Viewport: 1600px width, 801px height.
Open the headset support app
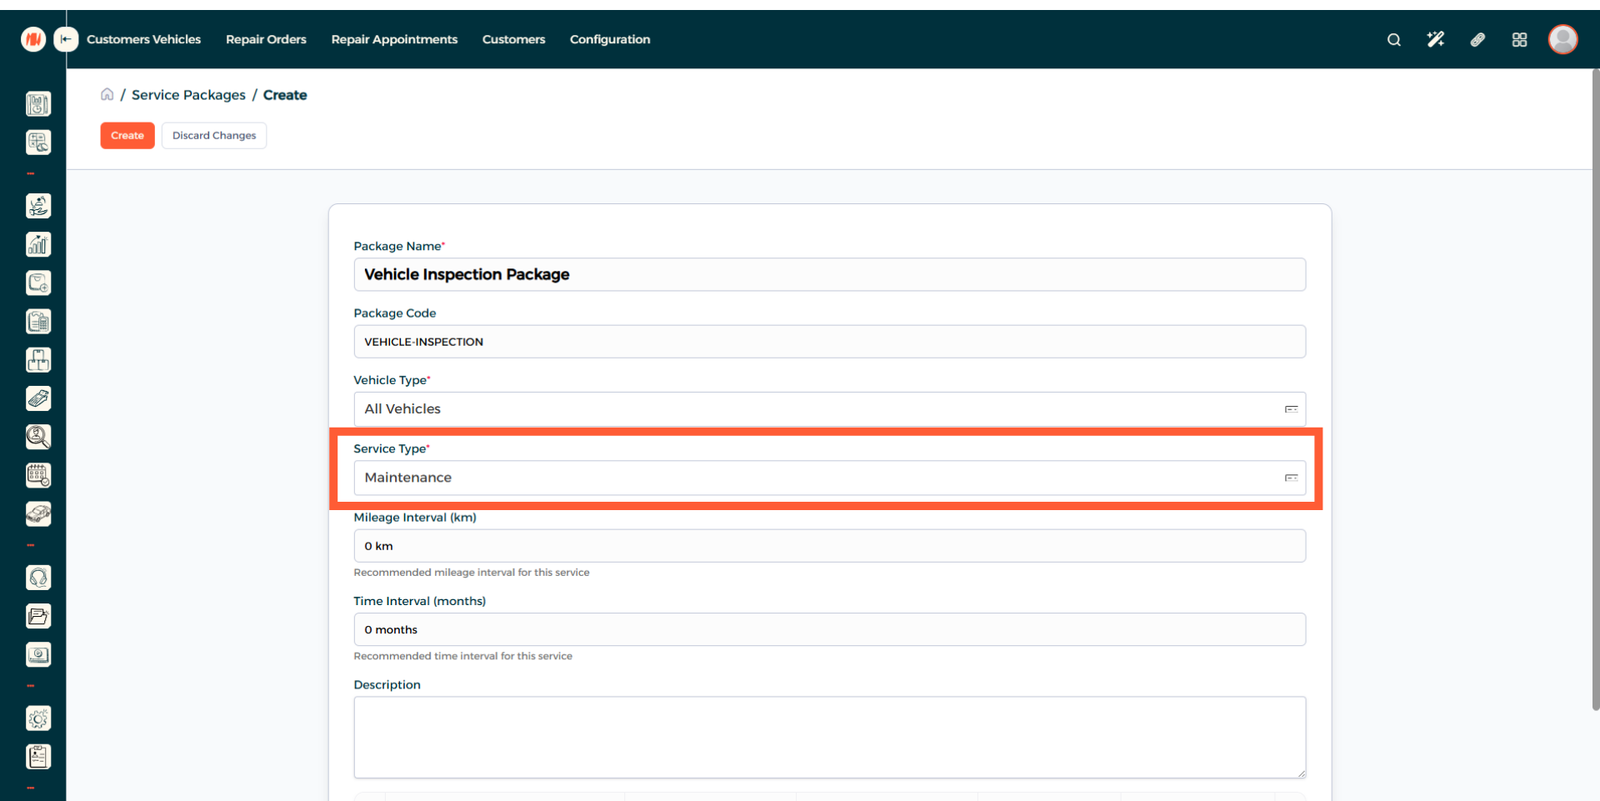(38, 578)
